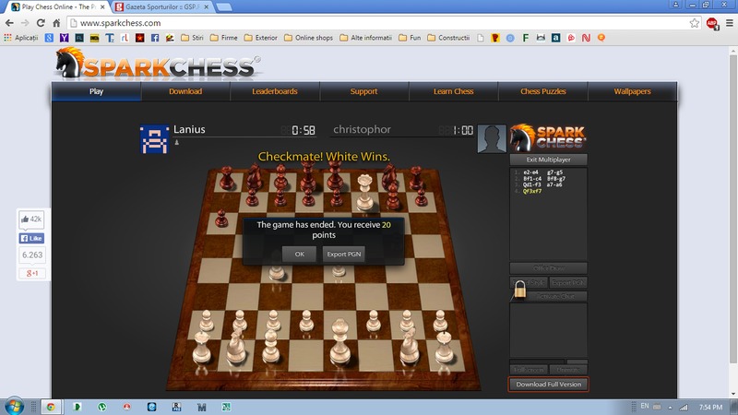
Task: Open the Play tab
Action: (97, 91)
